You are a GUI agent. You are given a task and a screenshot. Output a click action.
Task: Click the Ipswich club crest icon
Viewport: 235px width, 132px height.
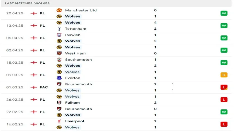pyautogui.click(x=59, y=35)
